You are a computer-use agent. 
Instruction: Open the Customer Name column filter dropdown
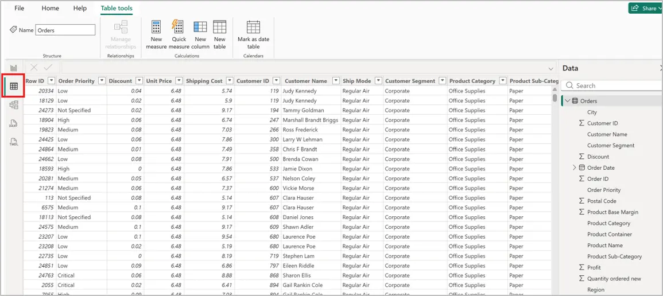[336, 81]
